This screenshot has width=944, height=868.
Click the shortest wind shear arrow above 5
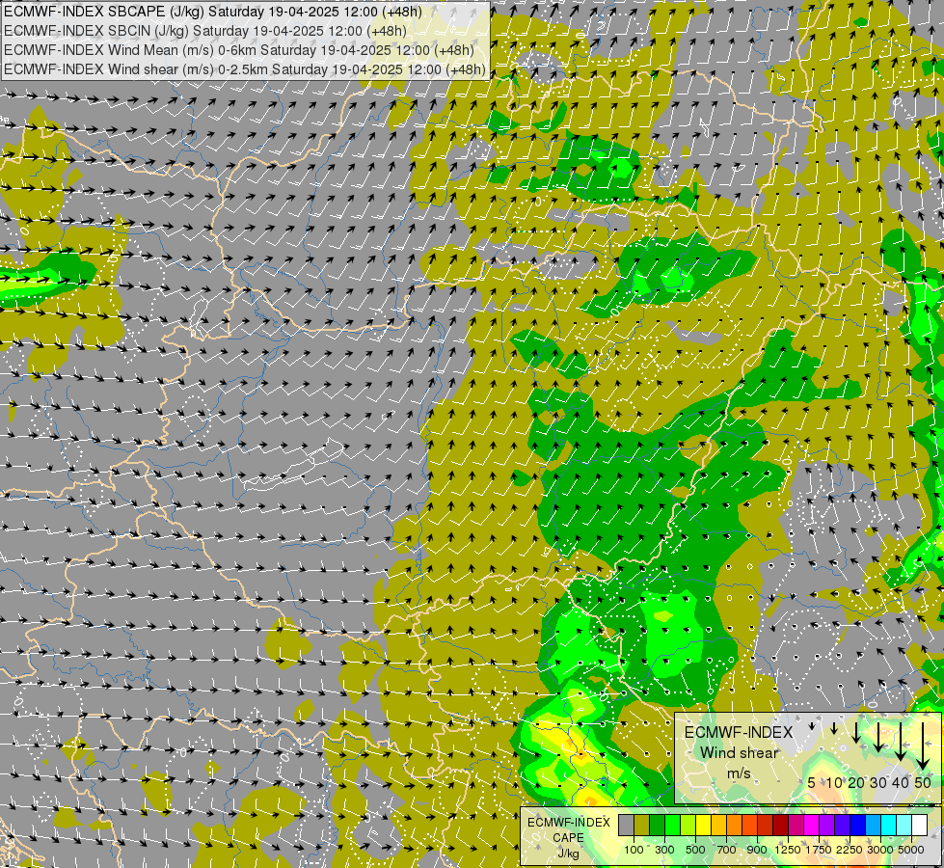[x=812, y=726]
